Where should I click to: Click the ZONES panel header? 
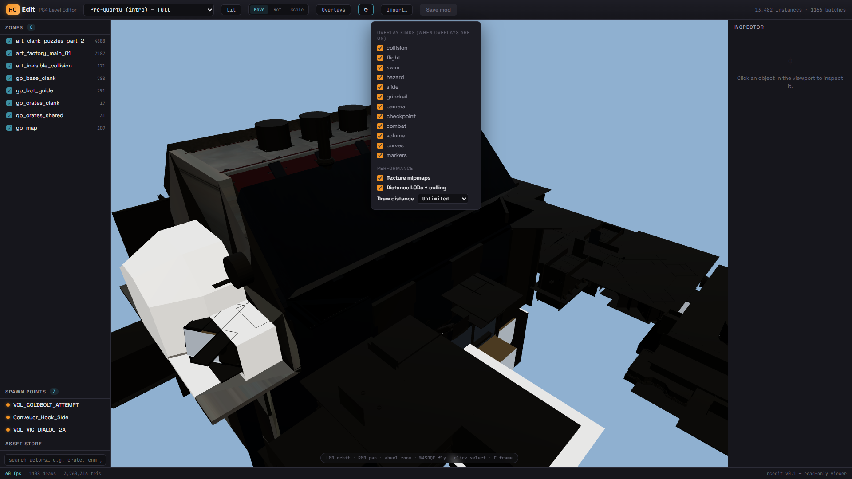(14, 27)
